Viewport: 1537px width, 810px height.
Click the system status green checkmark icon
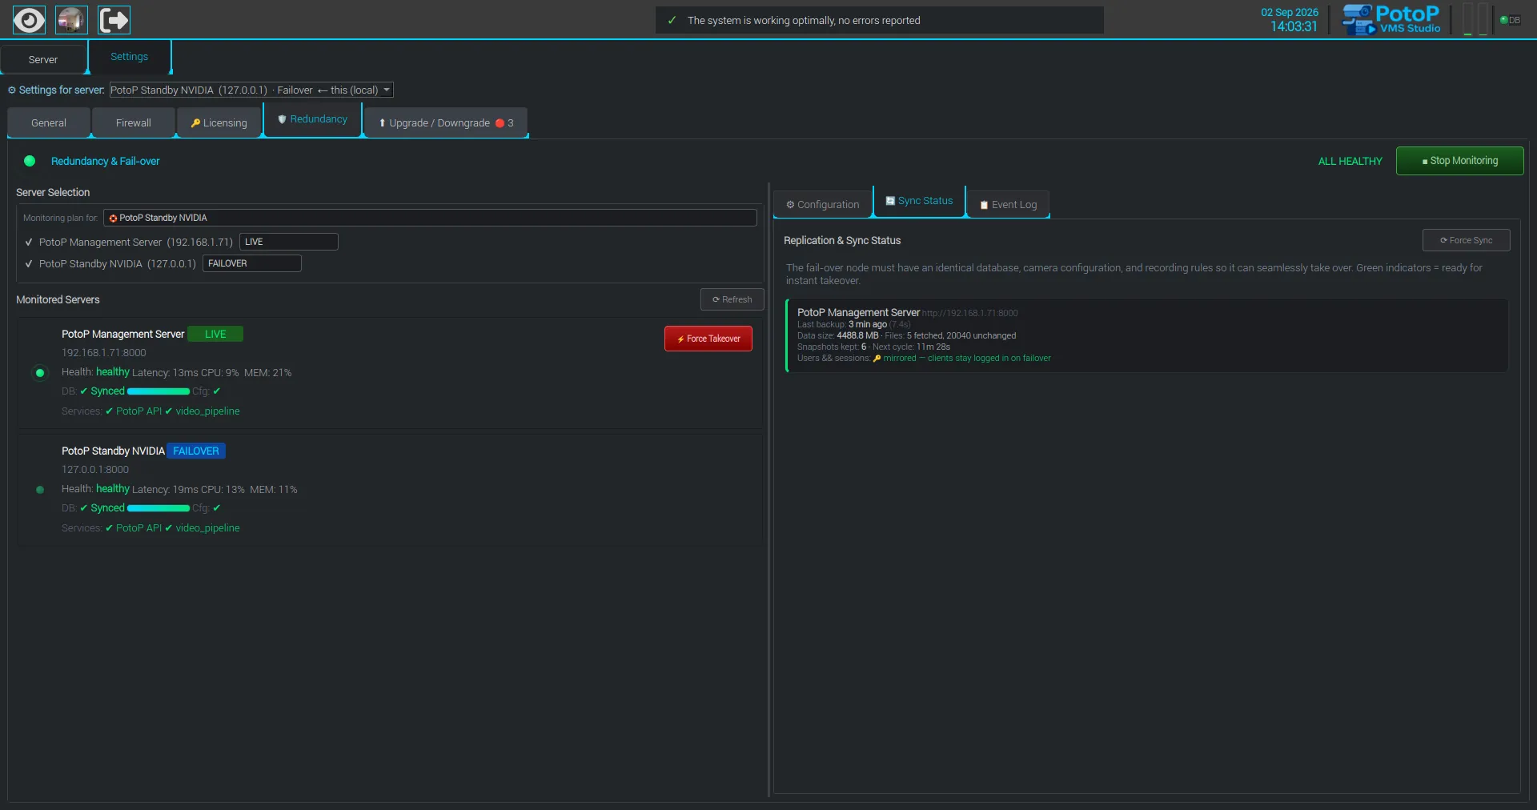coord(672,21)
